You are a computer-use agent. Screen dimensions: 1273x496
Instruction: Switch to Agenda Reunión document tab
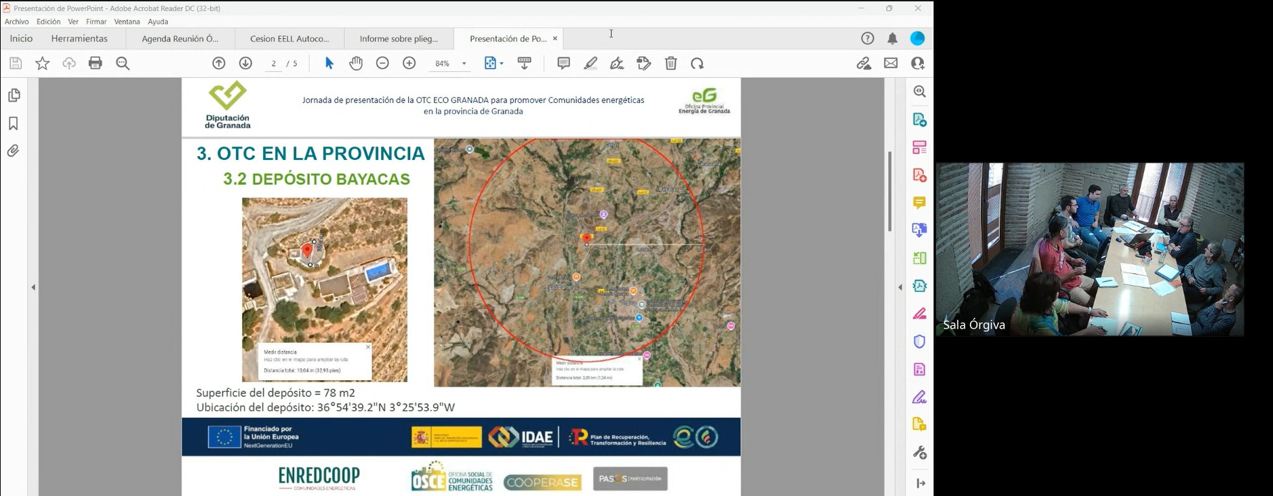click(x=180, y=39)
